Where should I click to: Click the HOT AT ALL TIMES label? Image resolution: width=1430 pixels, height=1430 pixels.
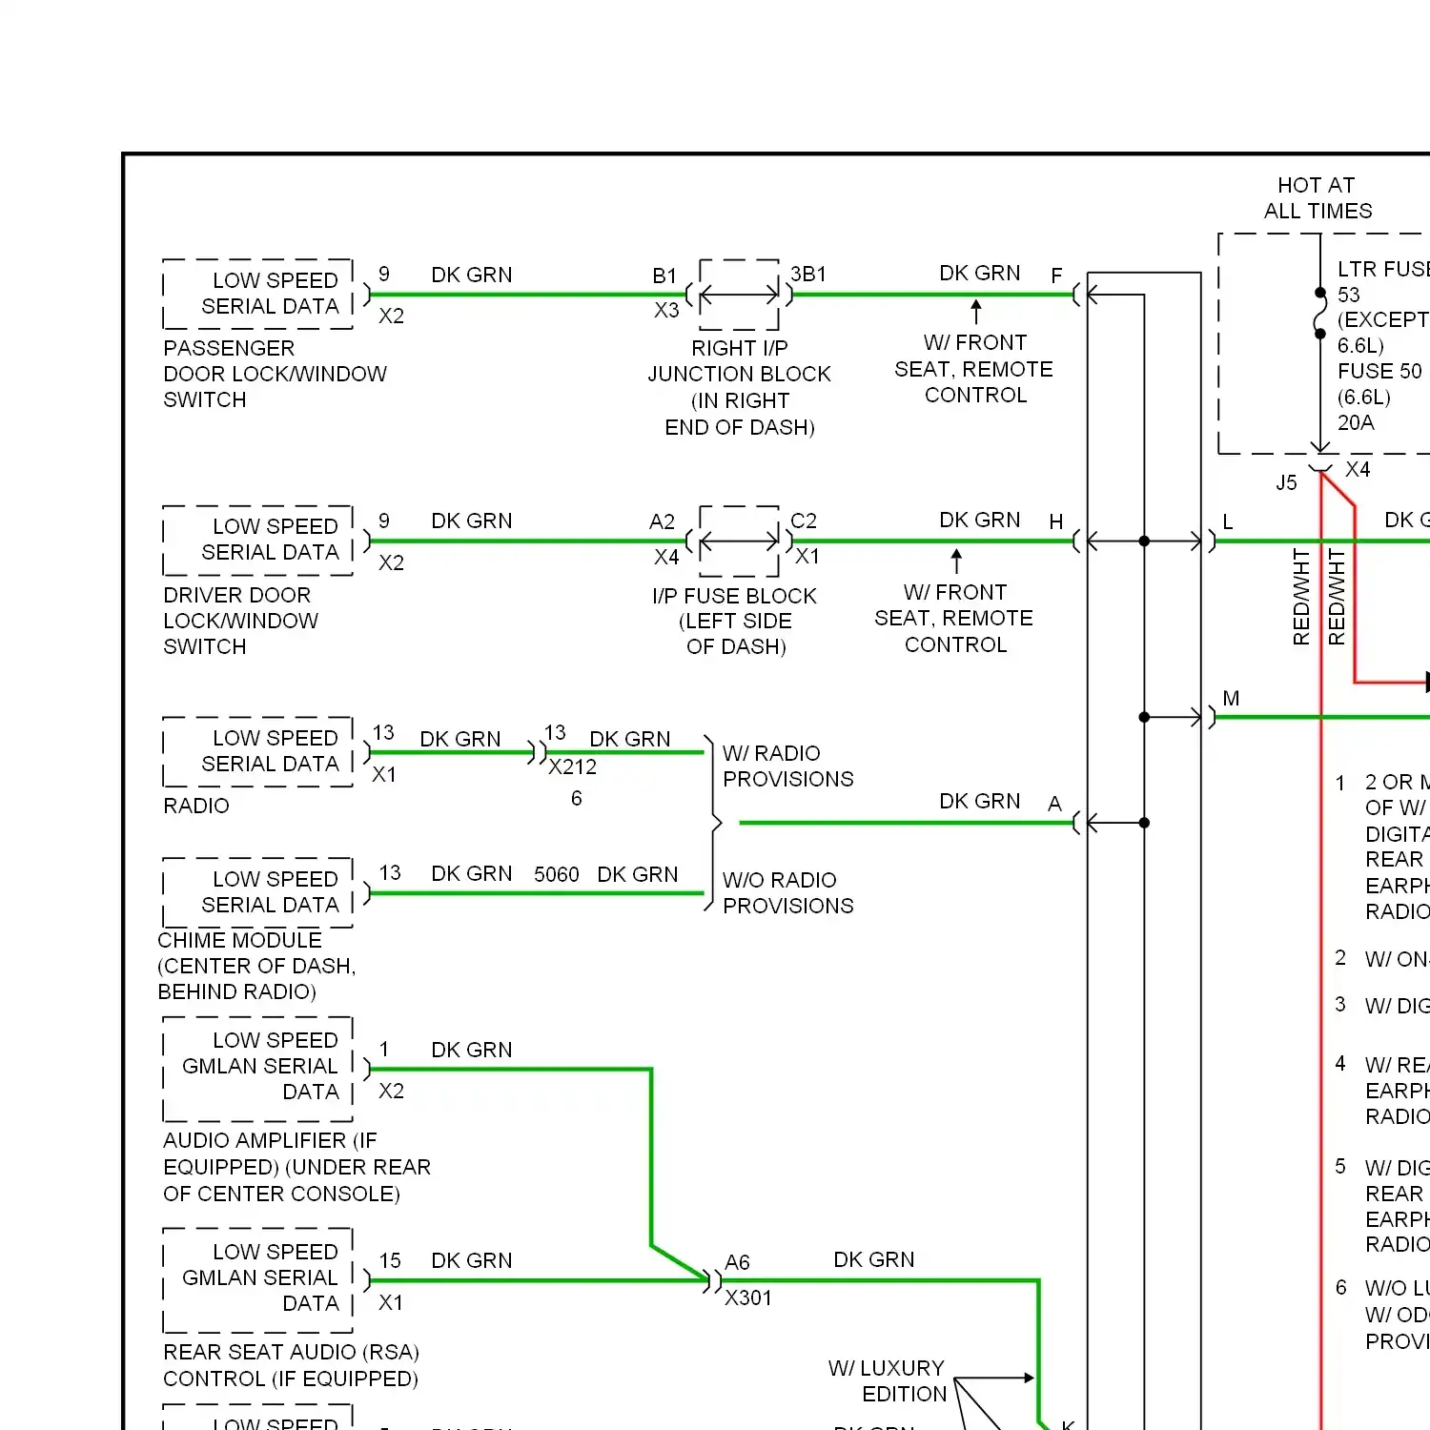click(1318, 198)
